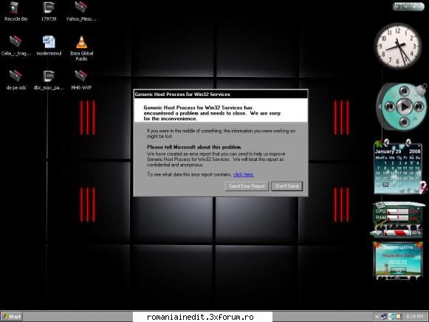429x322 pixels.
Task: Select the Celia_-_trag... desktop icon
Action: [16, 45]
